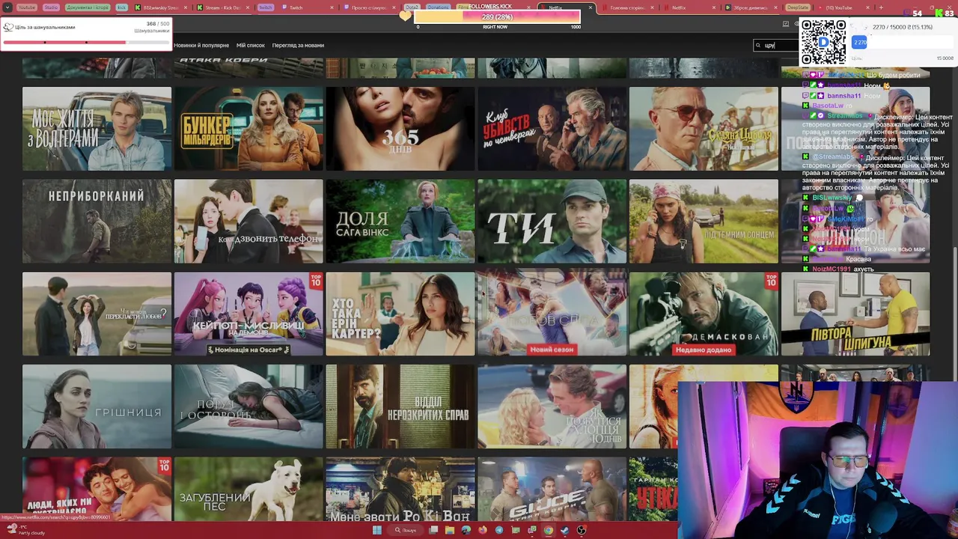Click the Ціль за шанувальниками progress bar
This screenshot has width=958, height=539.
click(x=86, y=42)
